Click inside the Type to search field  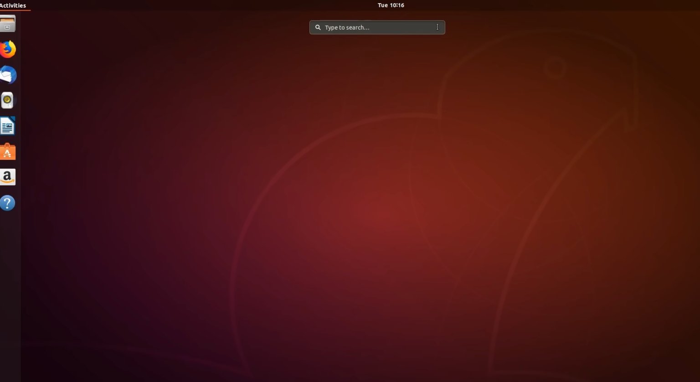pos(377,27)
